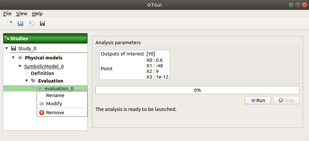Click the evaluation_0 gear icon

[40, 88]
